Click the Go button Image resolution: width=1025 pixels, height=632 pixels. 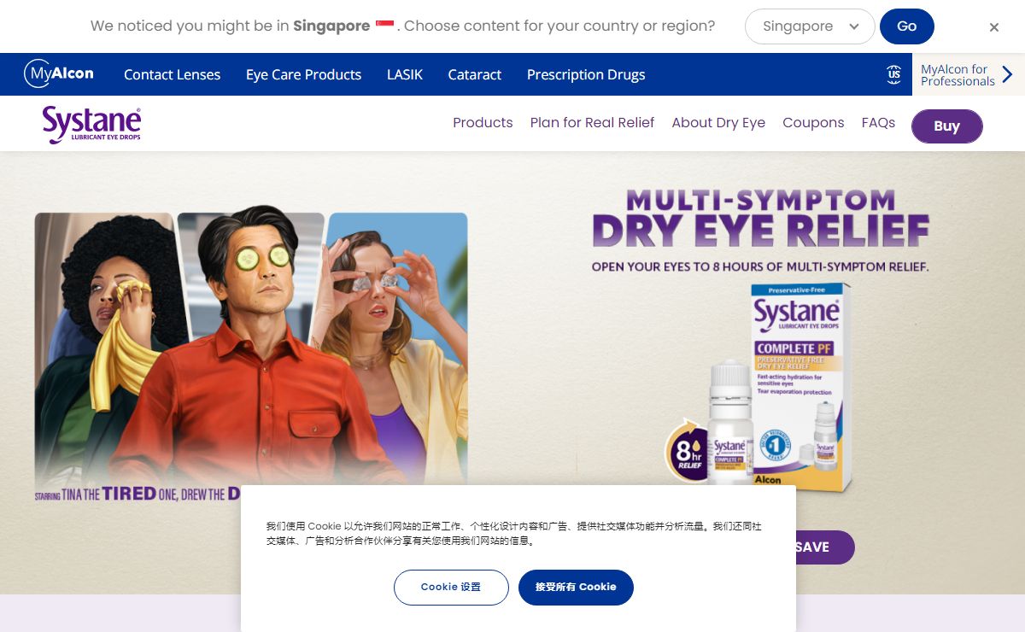pos(907,26)
